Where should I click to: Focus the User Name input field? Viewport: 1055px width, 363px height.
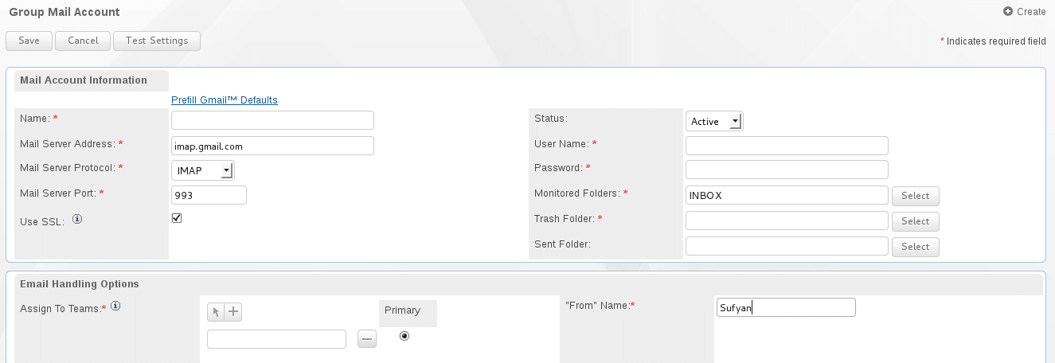787,146
